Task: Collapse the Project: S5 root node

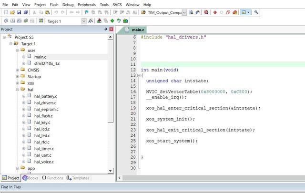Action: pos(4,37)
